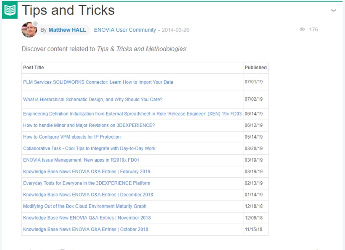This screenshot has height=250, width=345.
Task: Open the Everyday Tools for Everyone post
Action: point(87,183)
